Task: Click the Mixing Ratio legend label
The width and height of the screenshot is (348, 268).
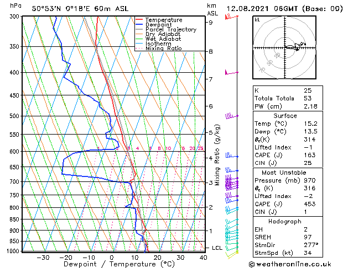Action: click(x=164, y=49)
